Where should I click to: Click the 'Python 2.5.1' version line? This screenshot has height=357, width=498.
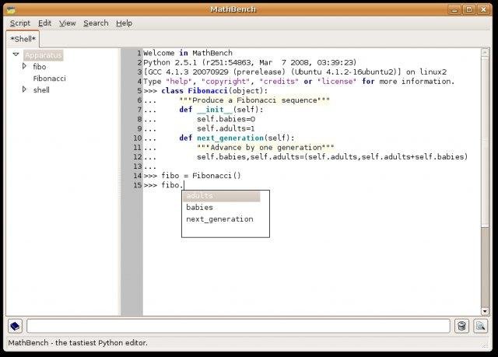tap(250, 62)
